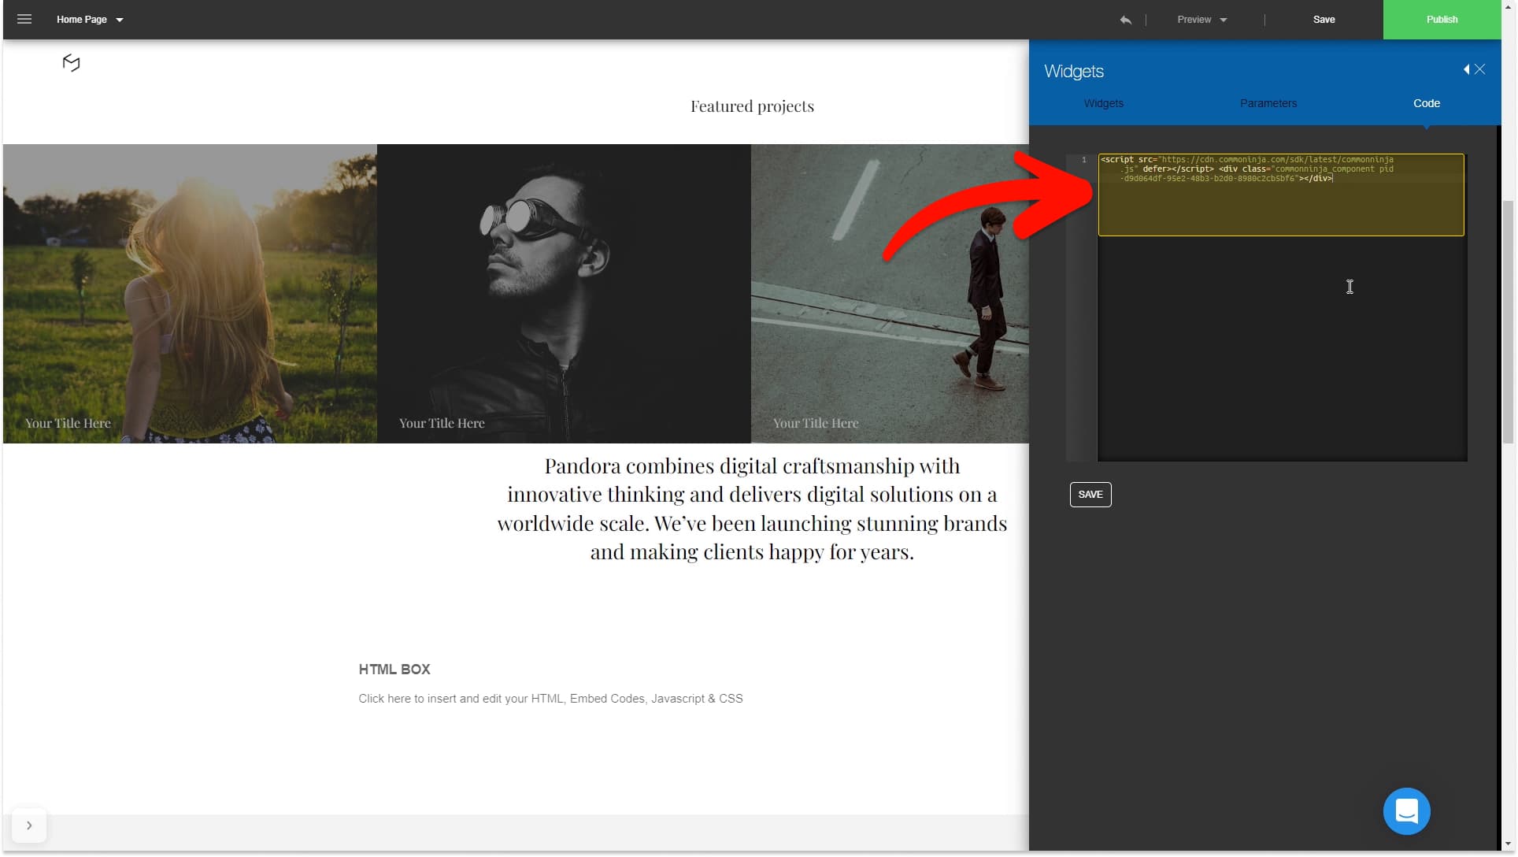Click the Featured projects heading
Image resolution: width=1518 pixels, height=857 pixels.
(x=752, y=106)
